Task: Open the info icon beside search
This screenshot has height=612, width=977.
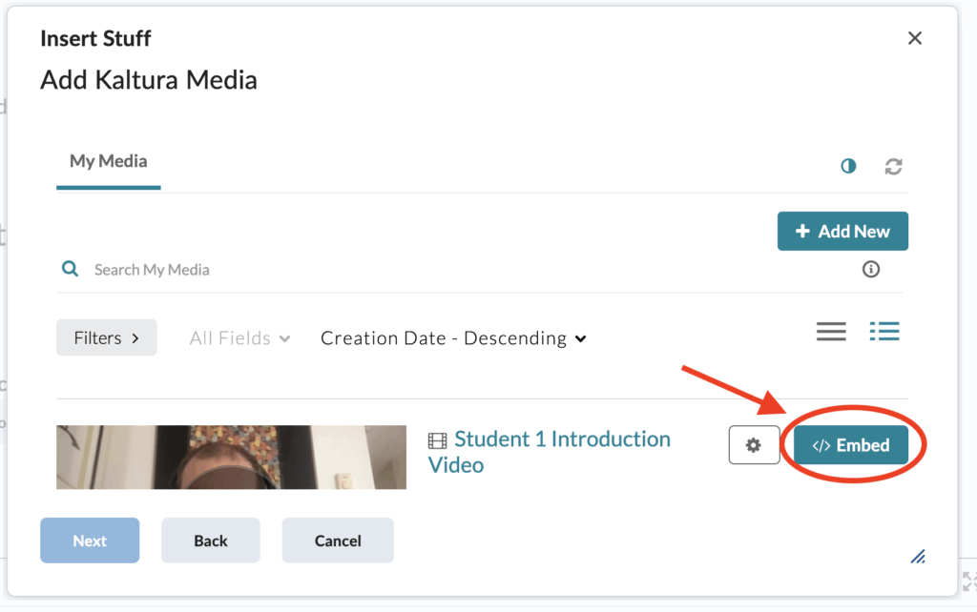Action: point(870,270)
